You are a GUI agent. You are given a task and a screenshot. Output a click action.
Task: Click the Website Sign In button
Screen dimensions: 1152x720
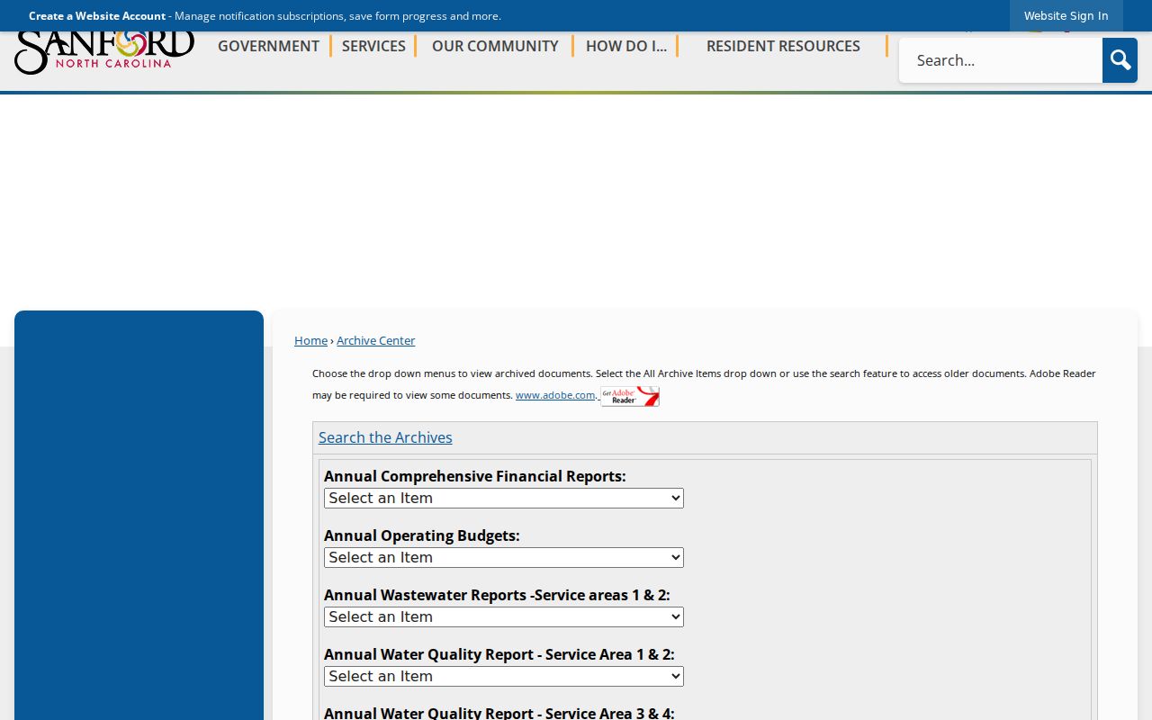click(x=1066, y=16)
